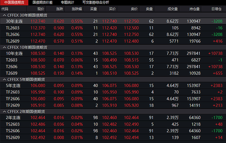Select the T2609 contract

pyautogui.click(x=113, y=73)
